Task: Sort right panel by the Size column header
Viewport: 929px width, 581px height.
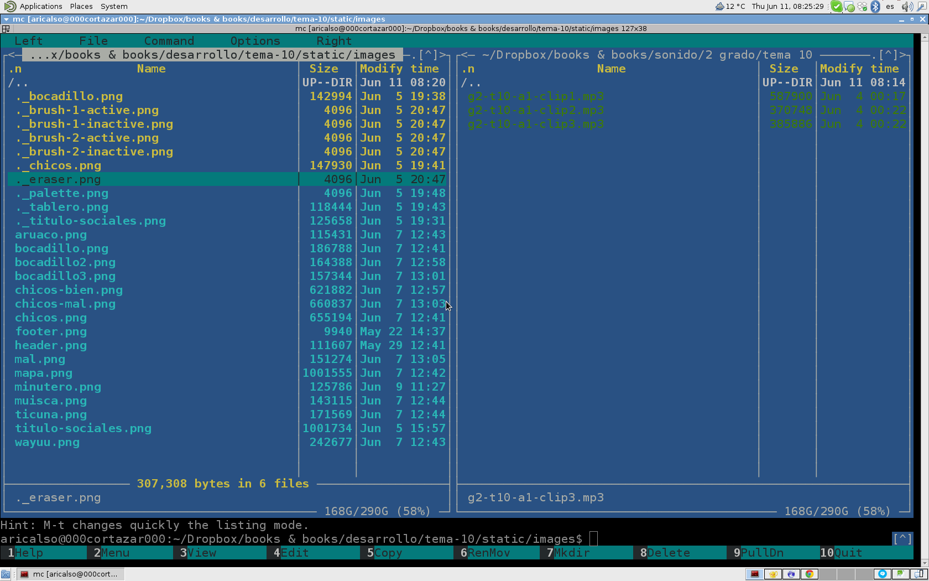Action: [x=784, y=69]
